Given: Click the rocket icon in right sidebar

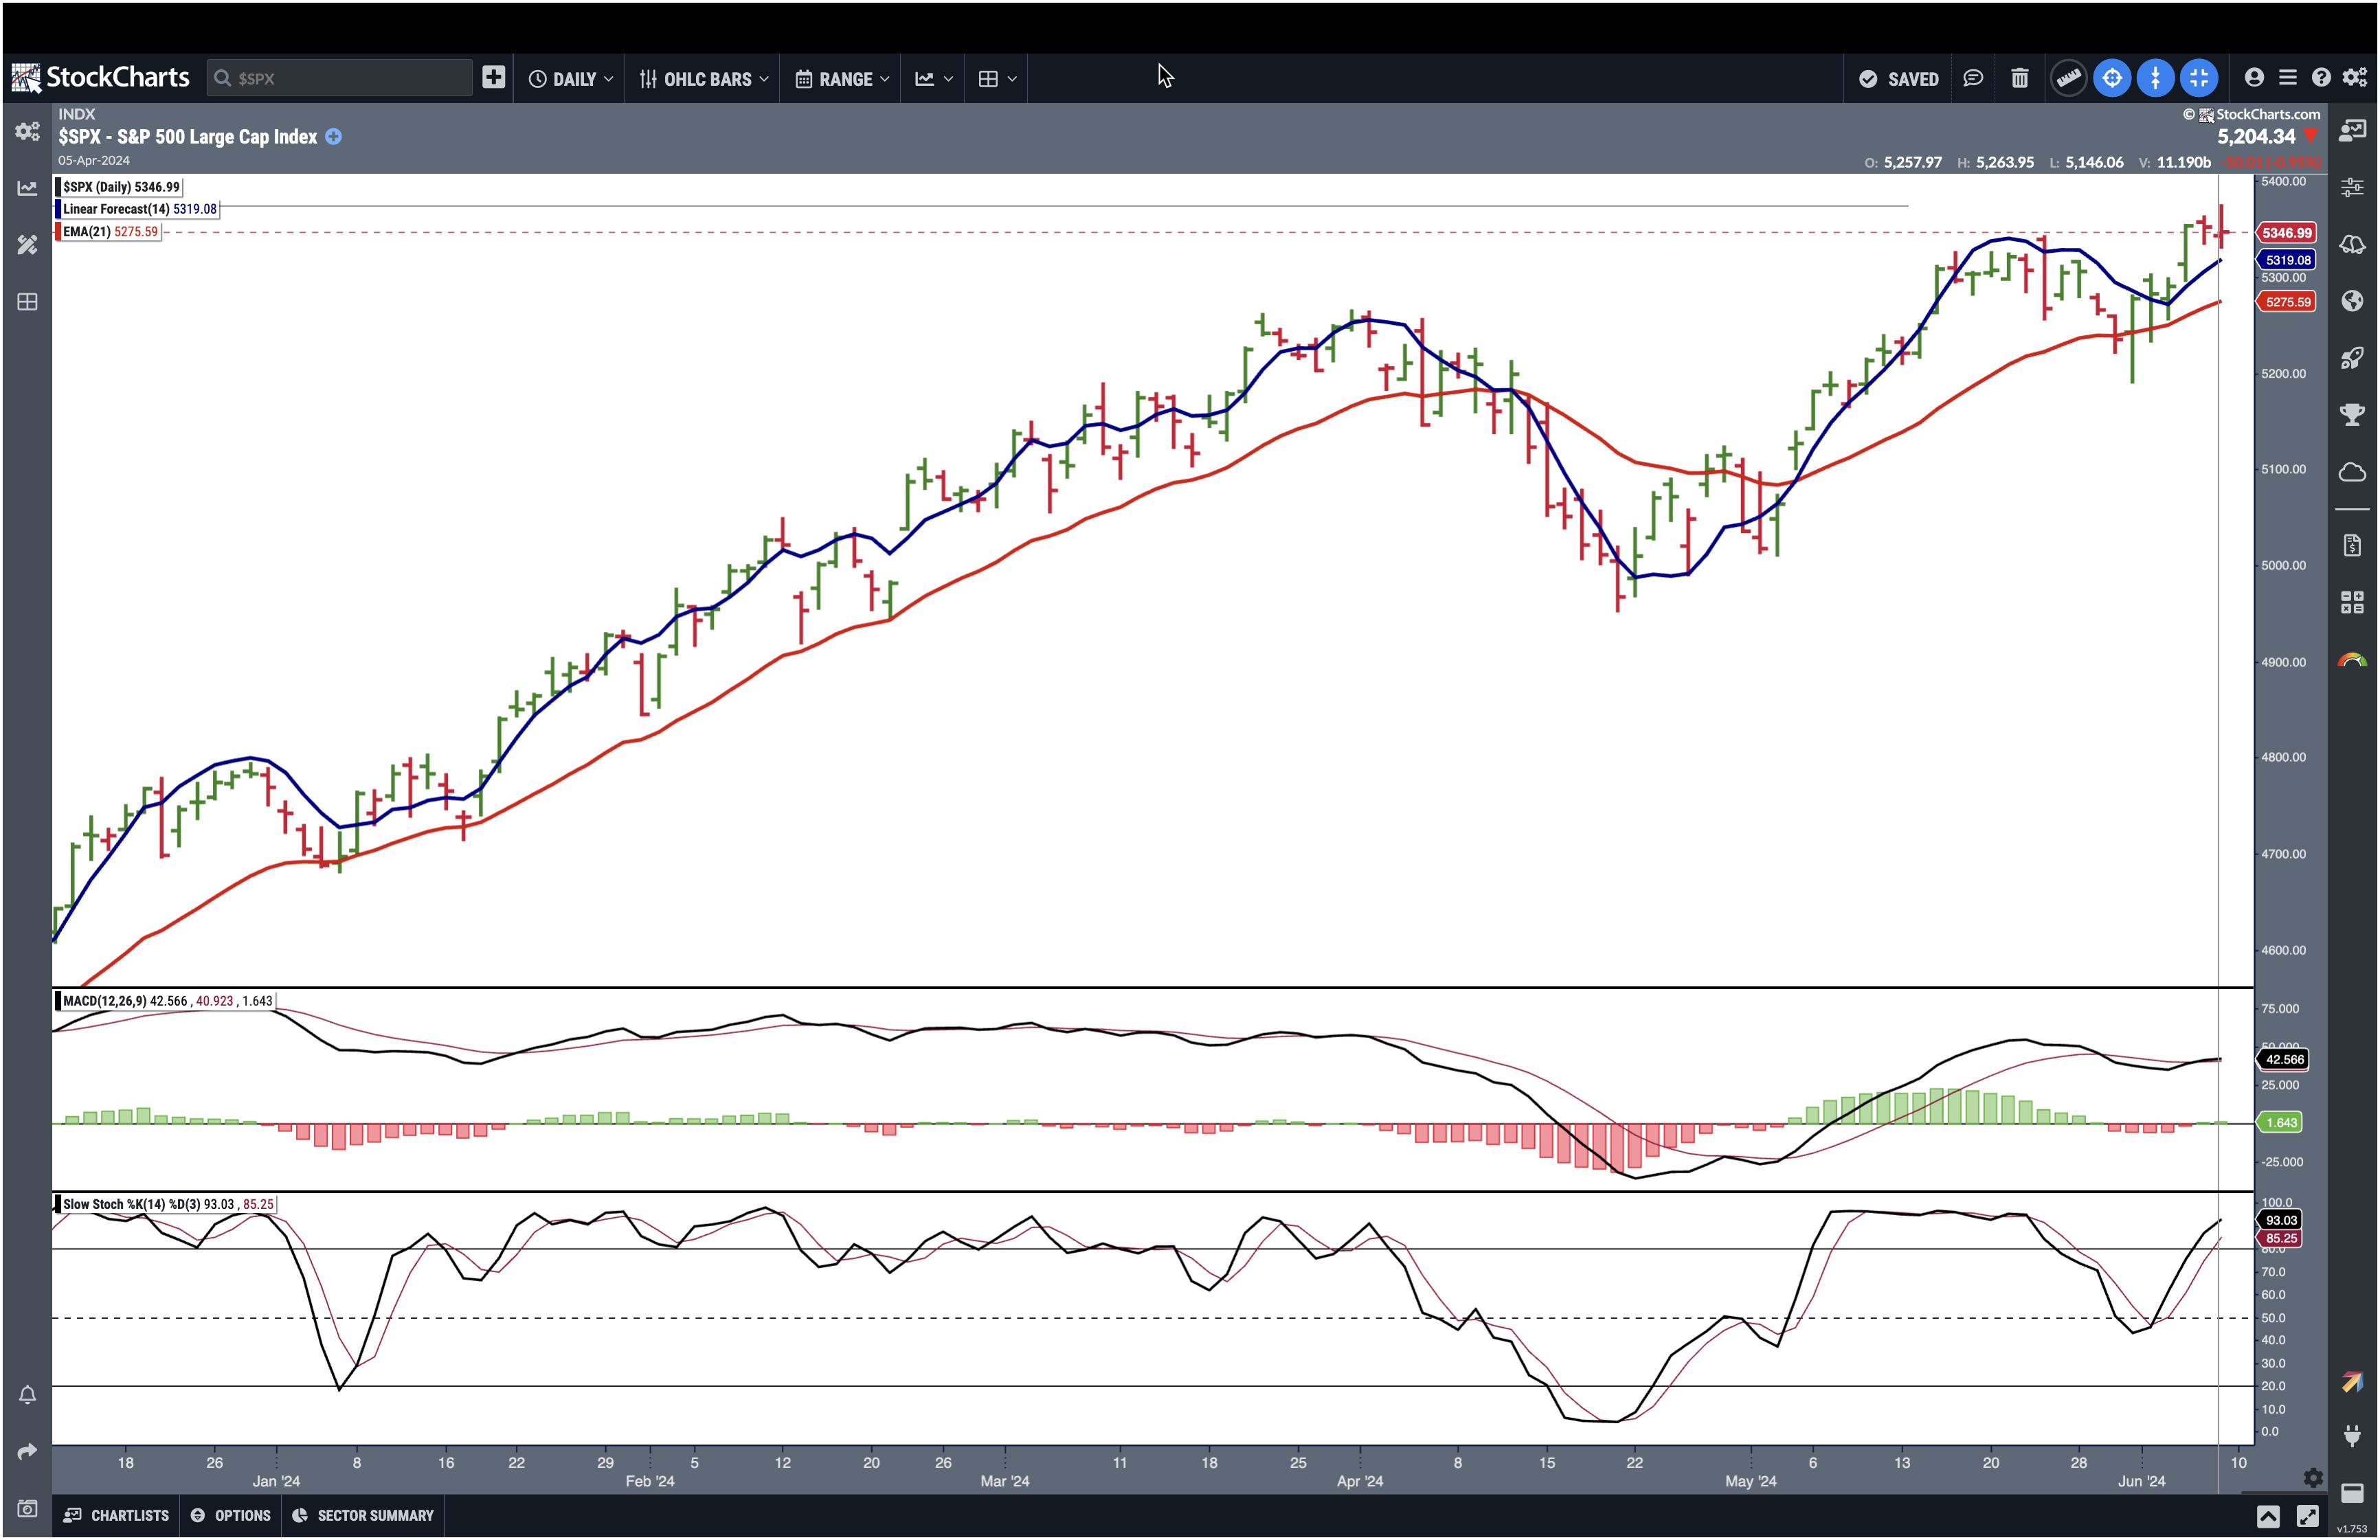Looking at the screenshot, I should coord(2352,358).
